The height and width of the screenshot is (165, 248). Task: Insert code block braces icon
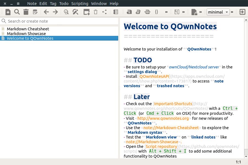(157, 12)
